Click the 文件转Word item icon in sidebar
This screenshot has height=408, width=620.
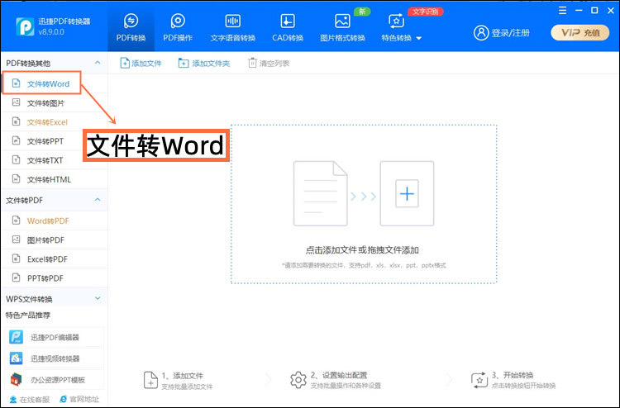coord(16,83)
